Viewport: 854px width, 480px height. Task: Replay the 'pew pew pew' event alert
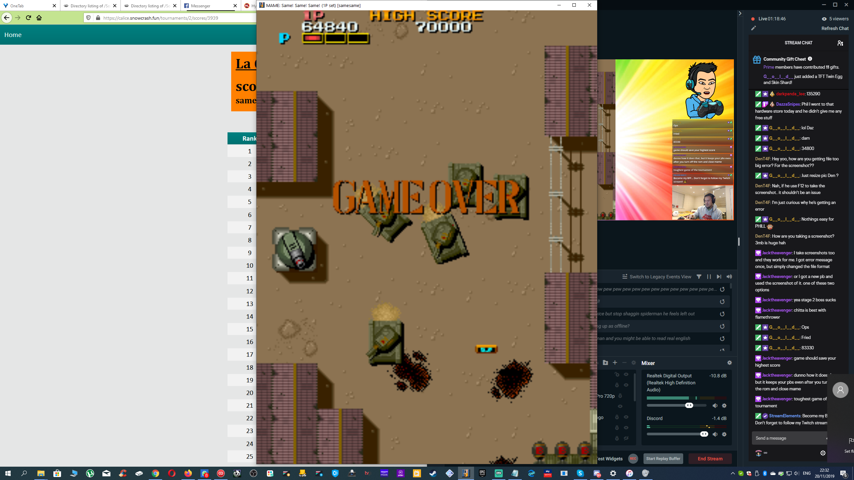tap(722, 289)
